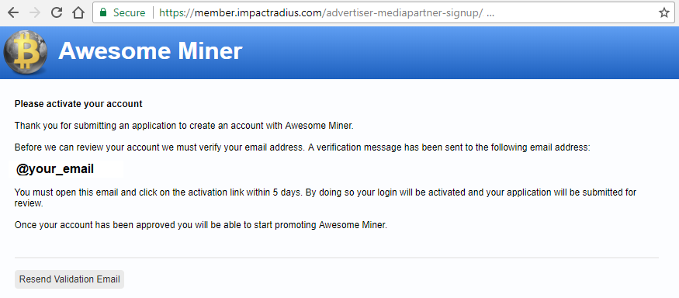Click the "Awesome Miner" header title

(151, 51)
